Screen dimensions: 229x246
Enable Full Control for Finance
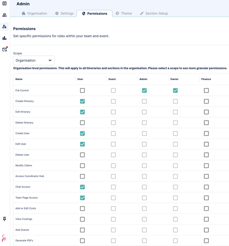click(x=206, y=90)
